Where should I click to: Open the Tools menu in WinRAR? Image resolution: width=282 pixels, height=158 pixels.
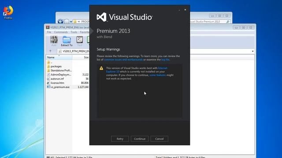point(74,32)
